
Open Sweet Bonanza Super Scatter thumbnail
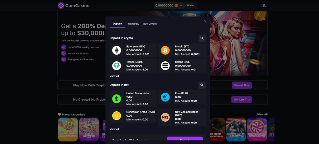coord(257,129)
